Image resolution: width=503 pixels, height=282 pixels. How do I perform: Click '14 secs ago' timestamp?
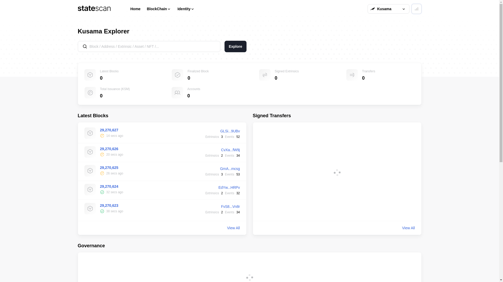coord(114,136)
